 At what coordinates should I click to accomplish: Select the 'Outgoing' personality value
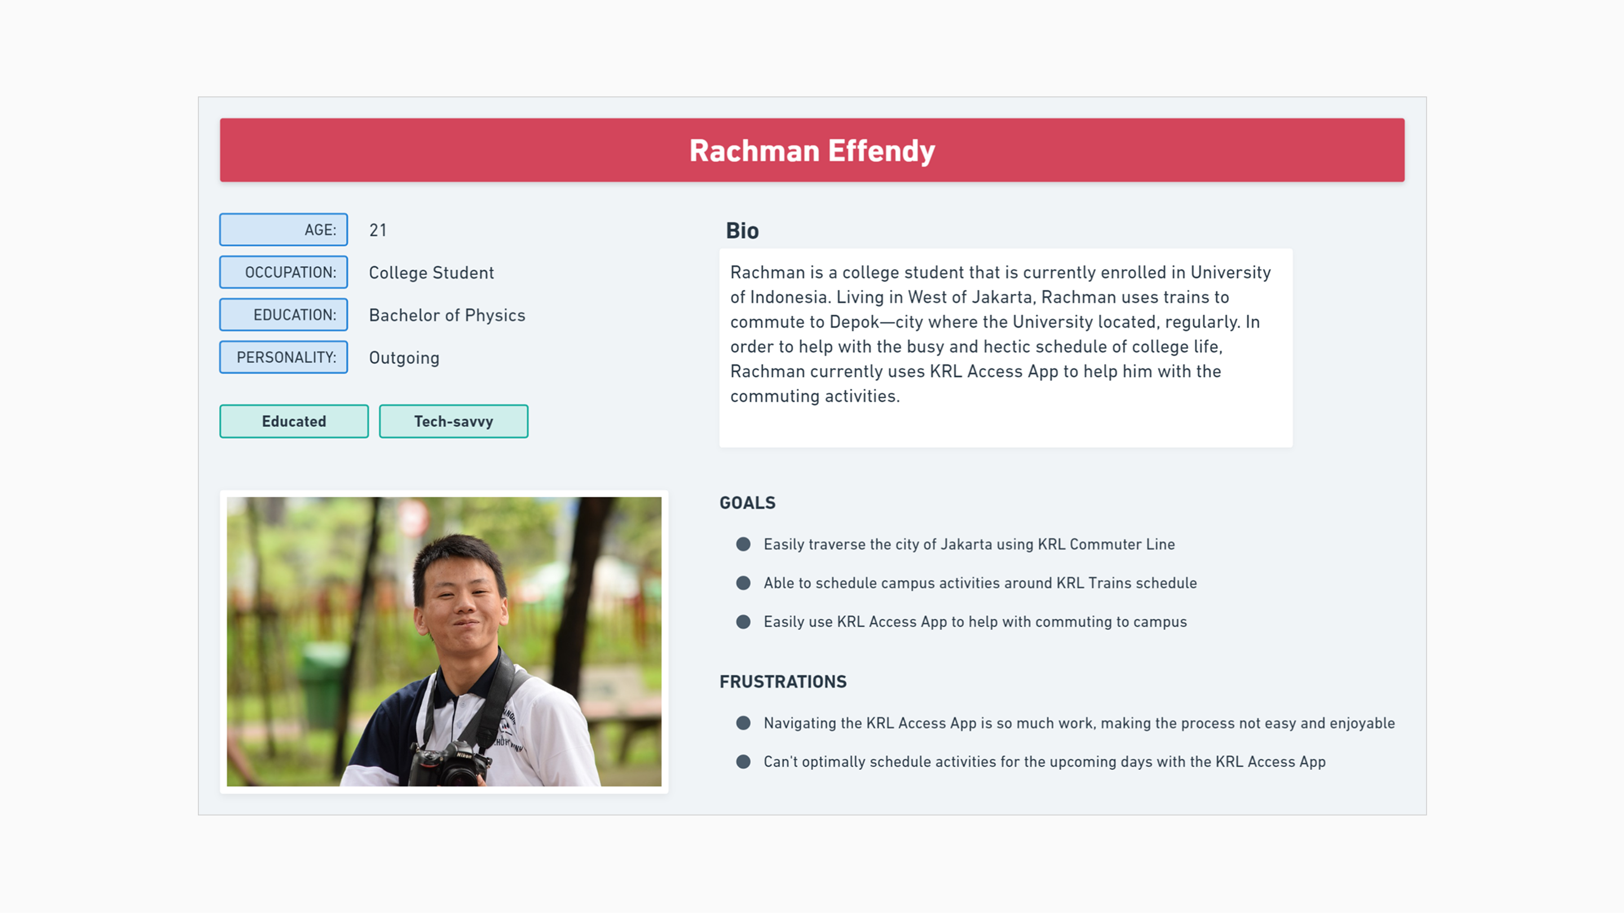[x=404, y=358]
